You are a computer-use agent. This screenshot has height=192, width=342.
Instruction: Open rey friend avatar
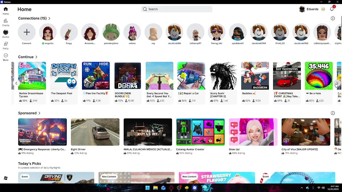click(153, 32)
